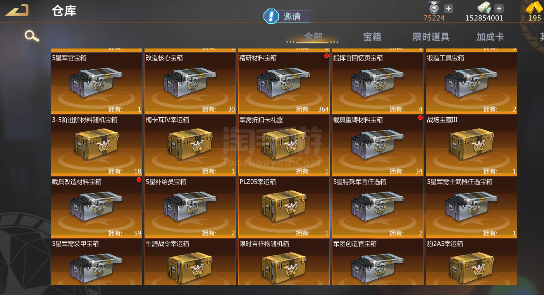Viewport: 544px width, 295px height.
Task: Open the 加成卡 tab
Action: coord(490,37)
